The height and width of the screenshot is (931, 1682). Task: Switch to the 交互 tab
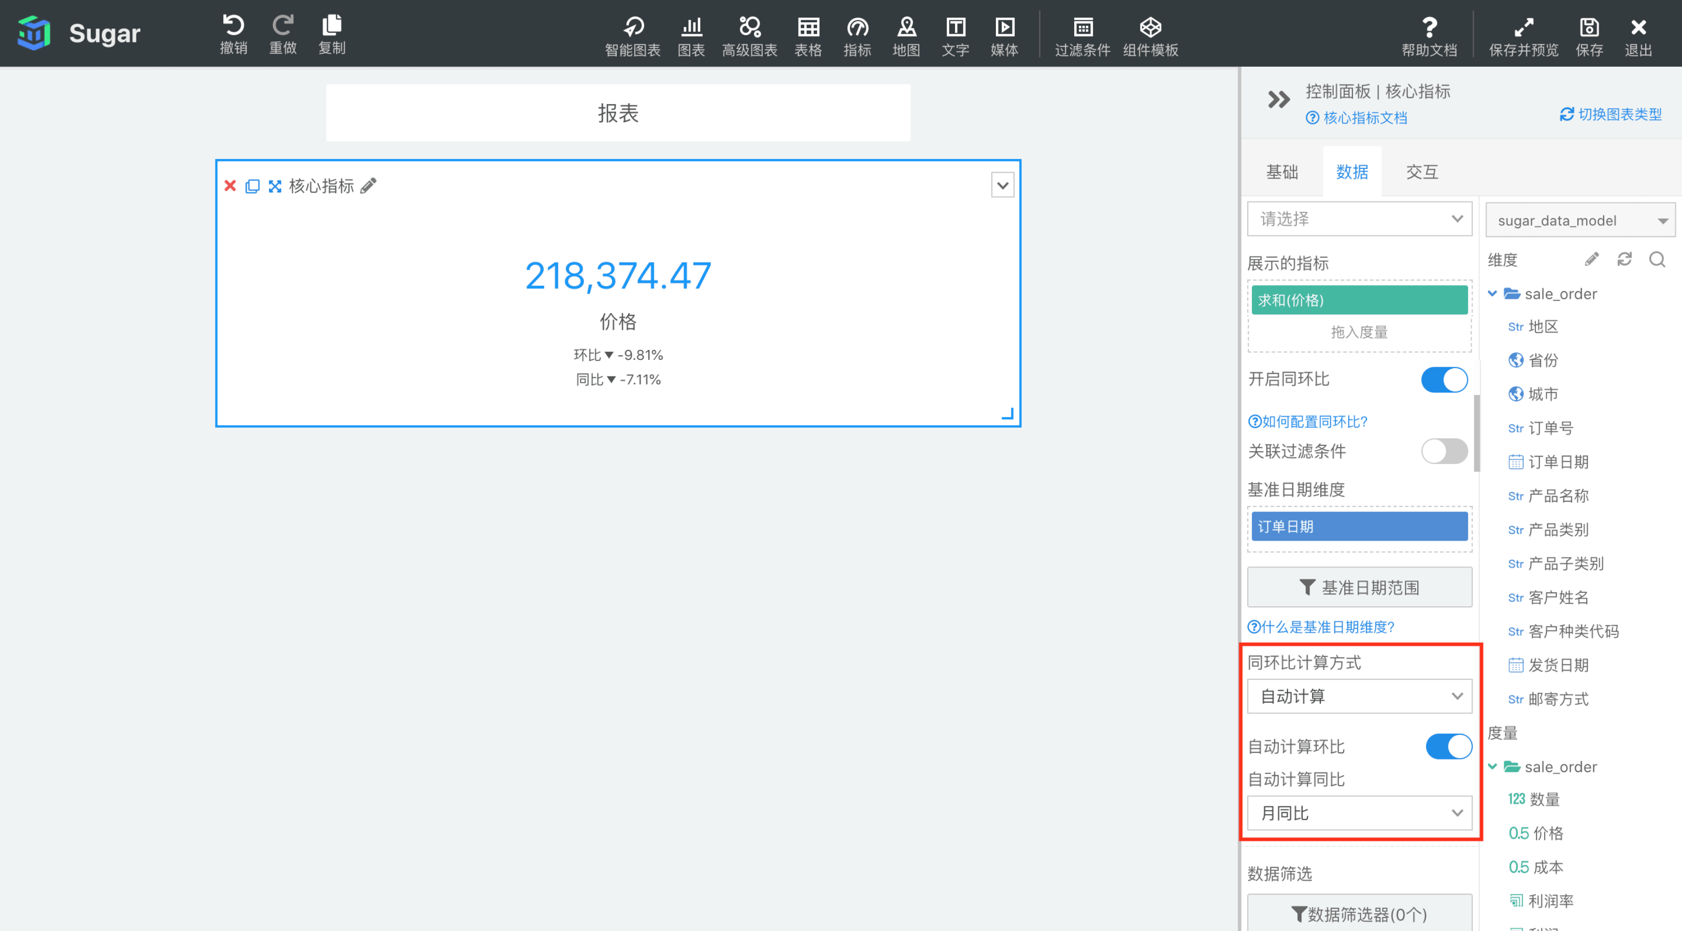[x=1421, y=171]
